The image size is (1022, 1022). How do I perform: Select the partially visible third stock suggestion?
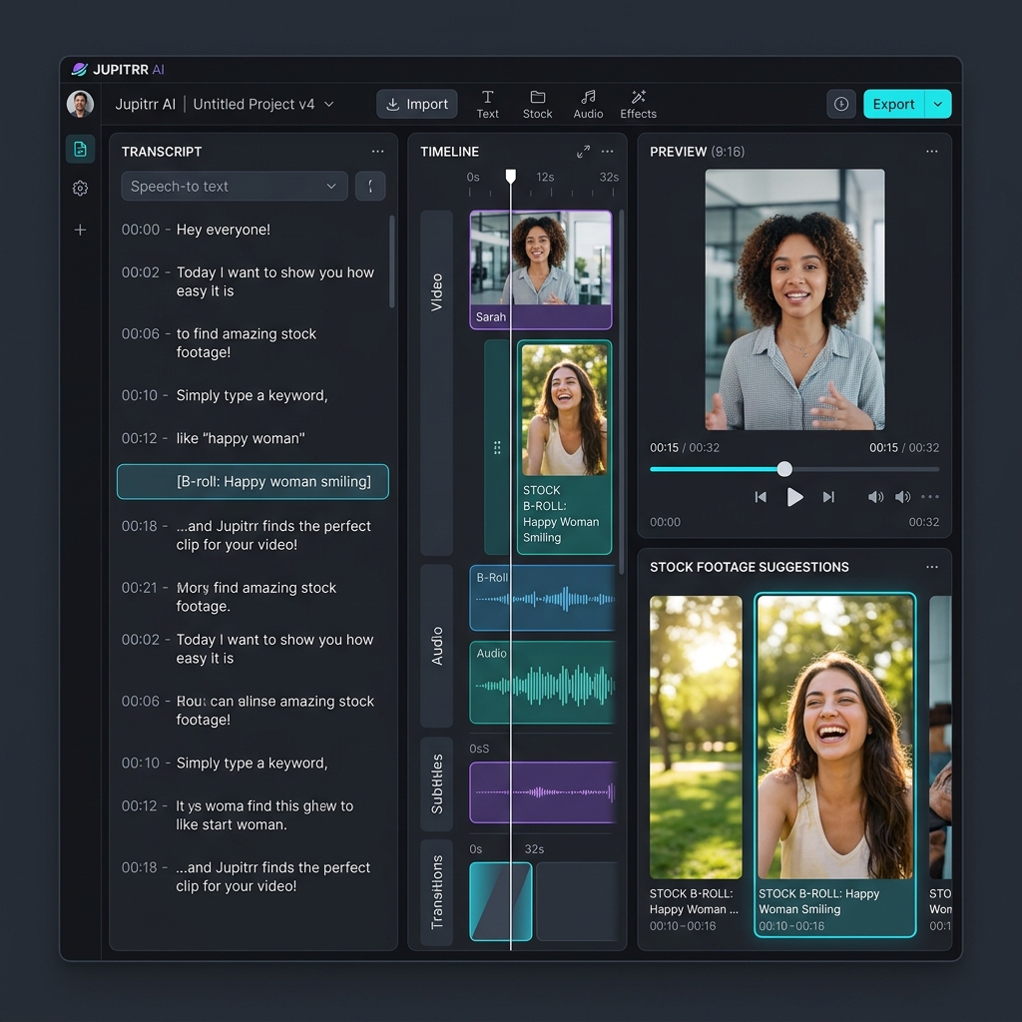940,765
